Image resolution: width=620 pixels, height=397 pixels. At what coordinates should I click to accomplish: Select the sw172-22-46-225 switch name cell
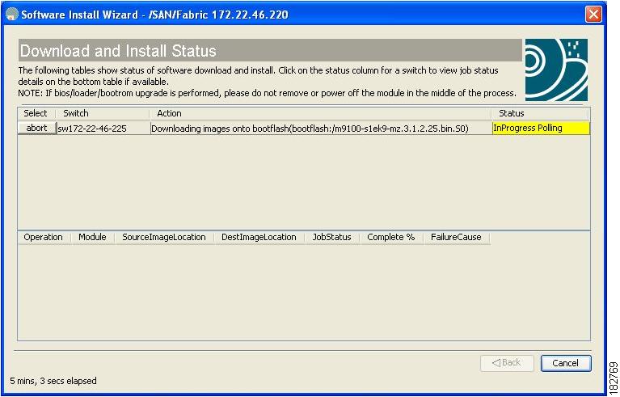[x=103, y=129]
